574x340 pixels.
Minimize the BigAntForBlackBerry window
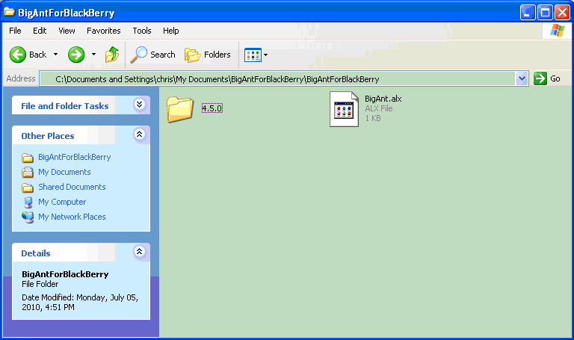tap(528, 13)
